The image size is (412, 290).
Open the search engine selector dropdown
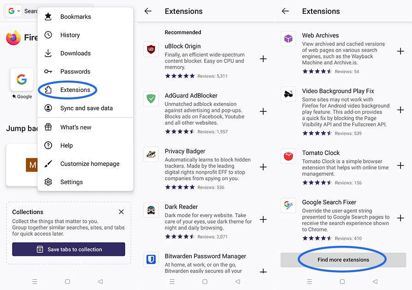pyautogui.click(x=14, y=11)
